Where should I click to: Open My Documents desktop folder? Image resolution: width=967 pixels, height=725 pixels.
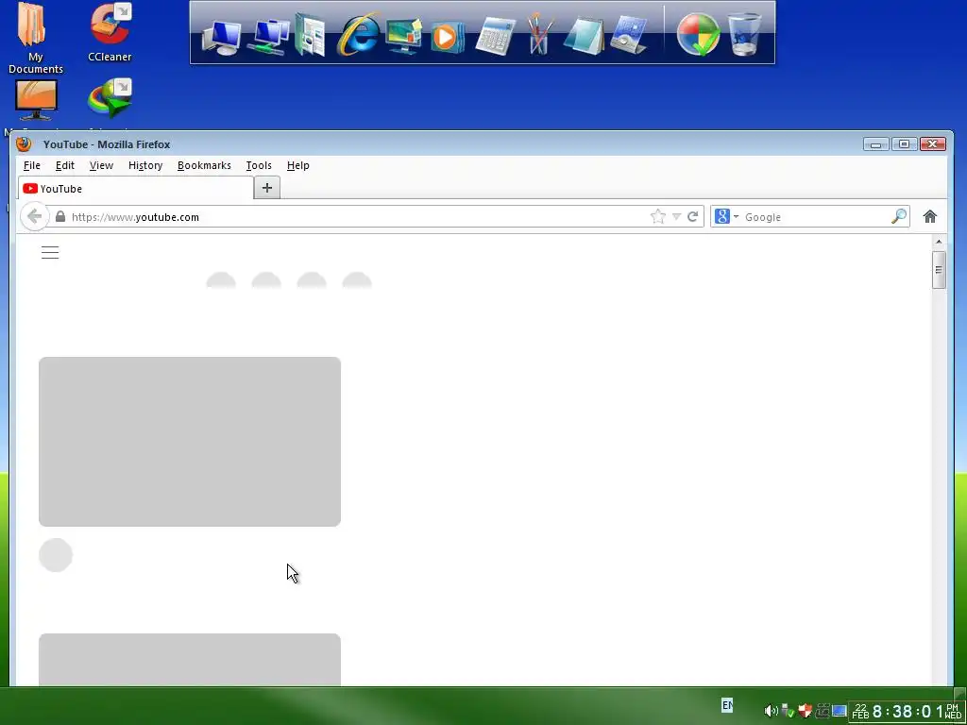click(35, 38)
